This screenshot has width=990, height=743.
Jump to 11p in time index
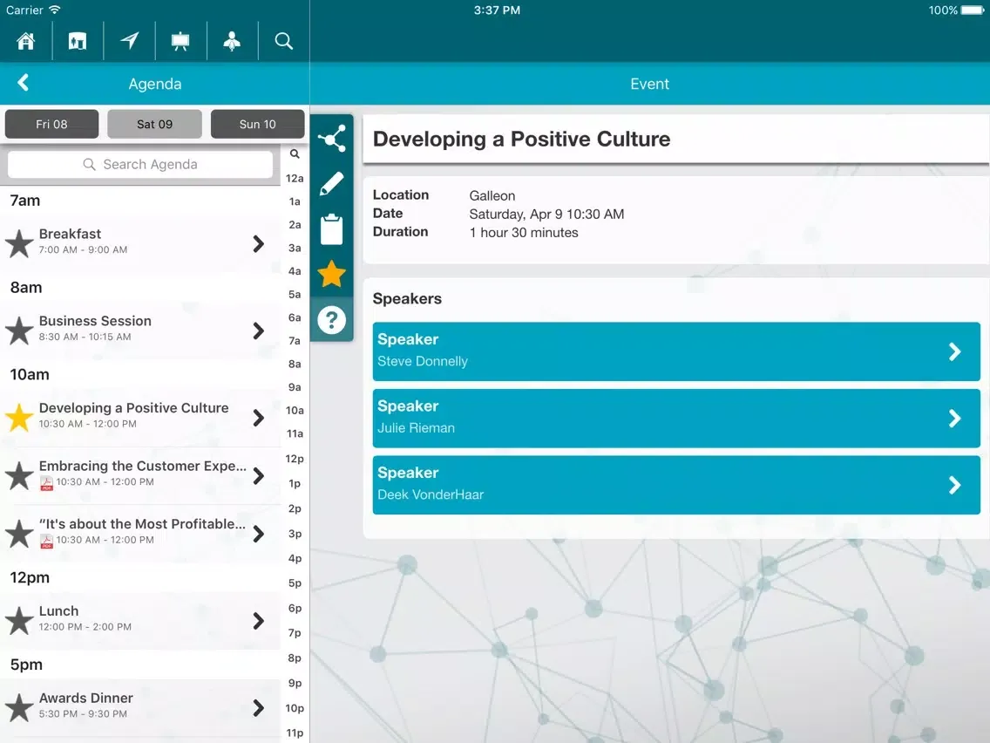pyautogui.click(x=295, y=733)
